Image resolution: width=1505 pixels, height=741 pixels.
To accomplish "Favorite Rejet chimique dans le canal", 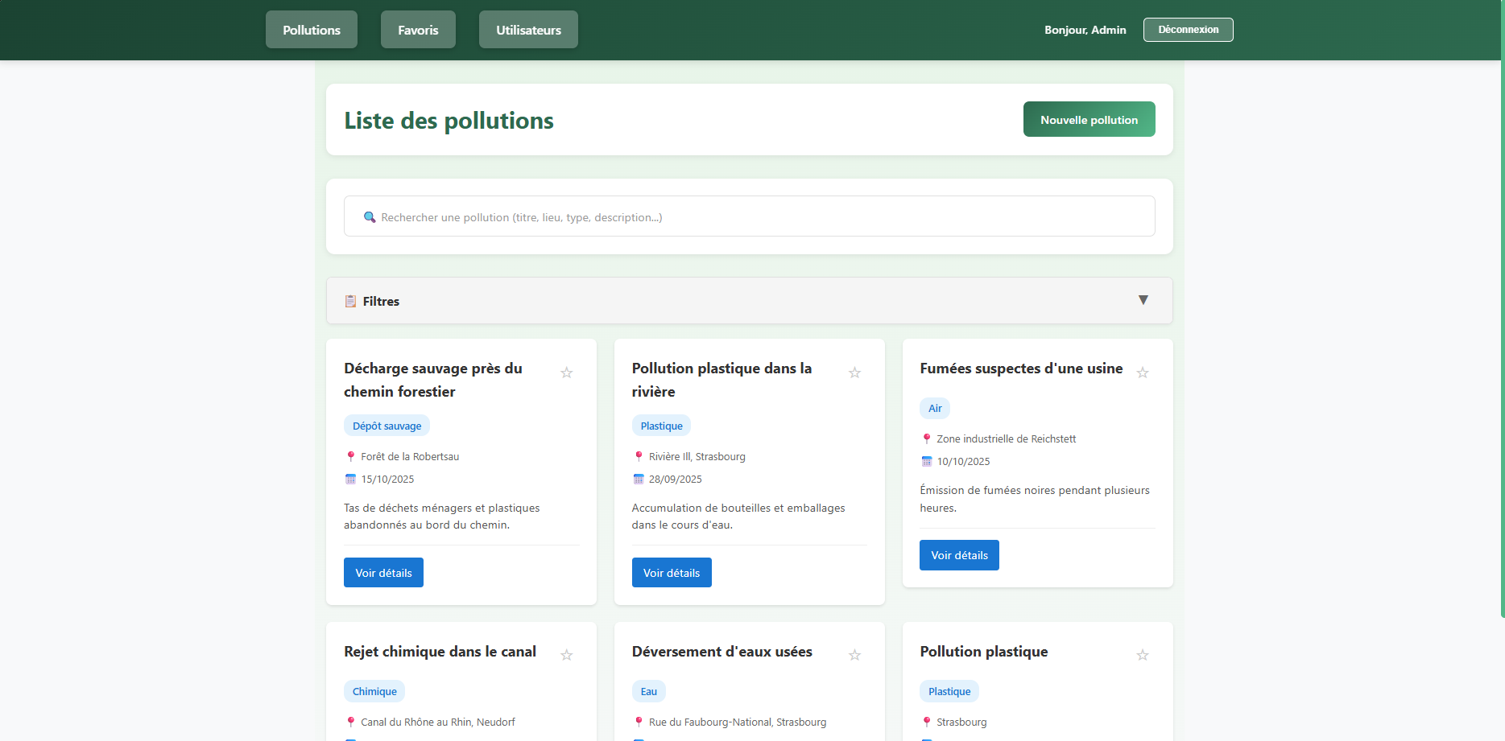I will (567, 655).
